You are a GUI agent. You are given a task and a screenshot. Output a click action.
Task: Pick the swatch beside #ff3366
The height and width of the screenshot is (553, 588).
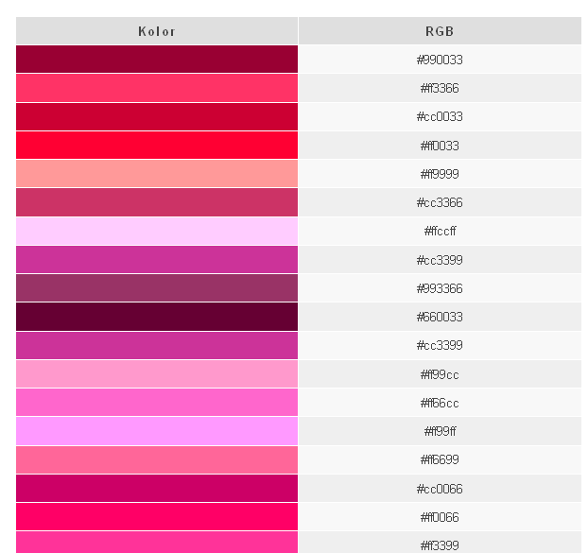click(157, 88)
